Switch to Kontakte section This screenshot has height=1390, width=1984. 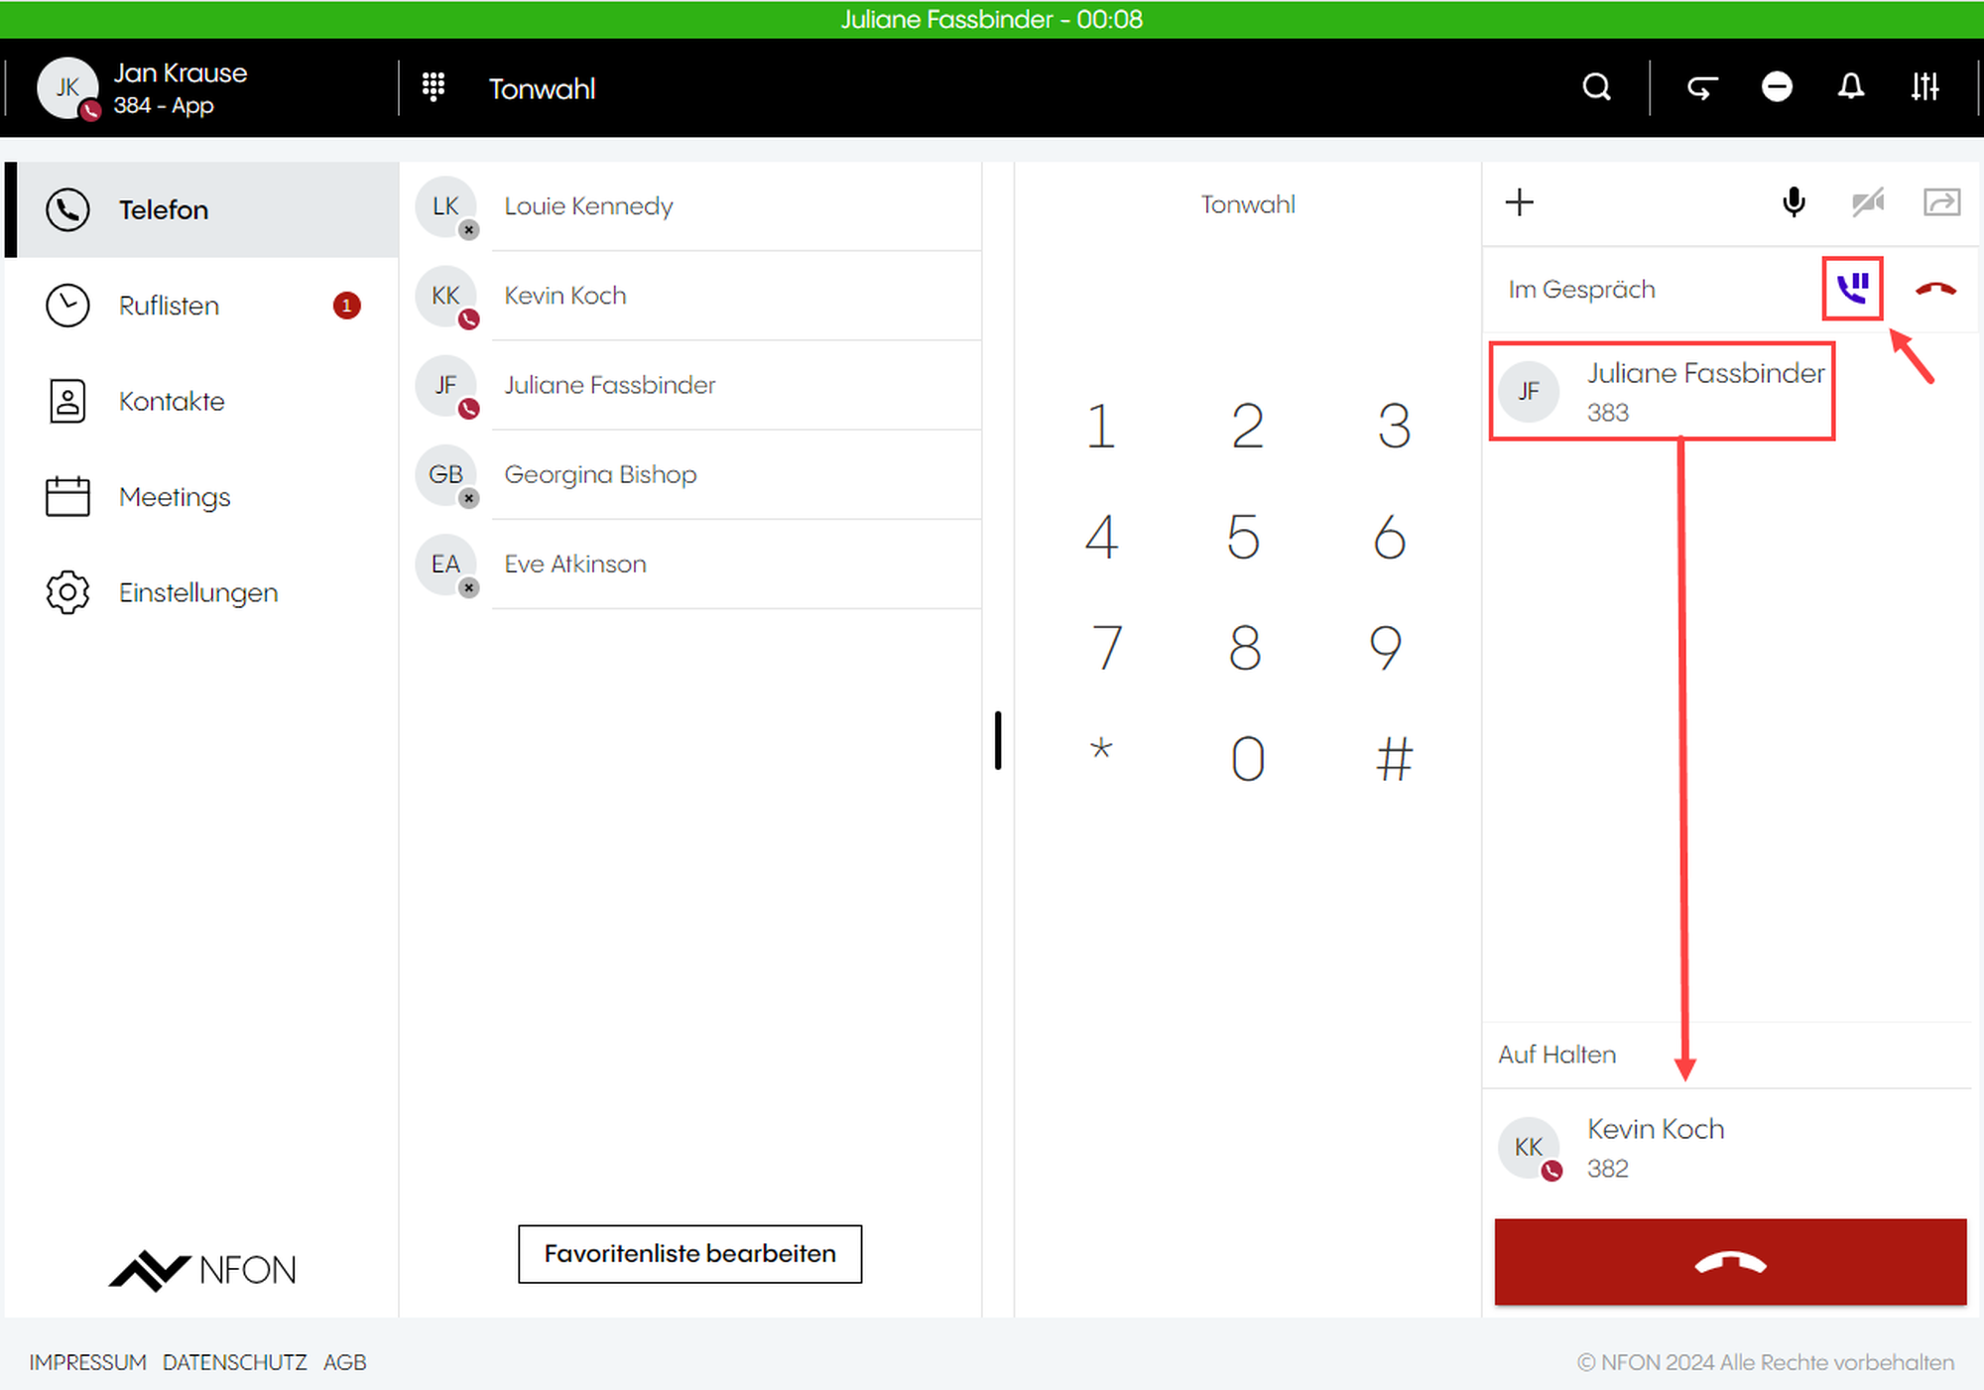coord(172,401)
